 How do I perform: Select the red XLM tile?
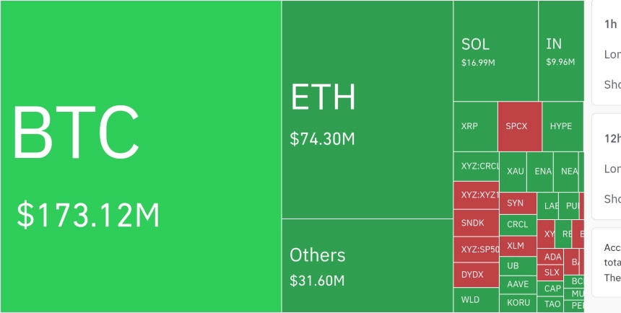518,246
